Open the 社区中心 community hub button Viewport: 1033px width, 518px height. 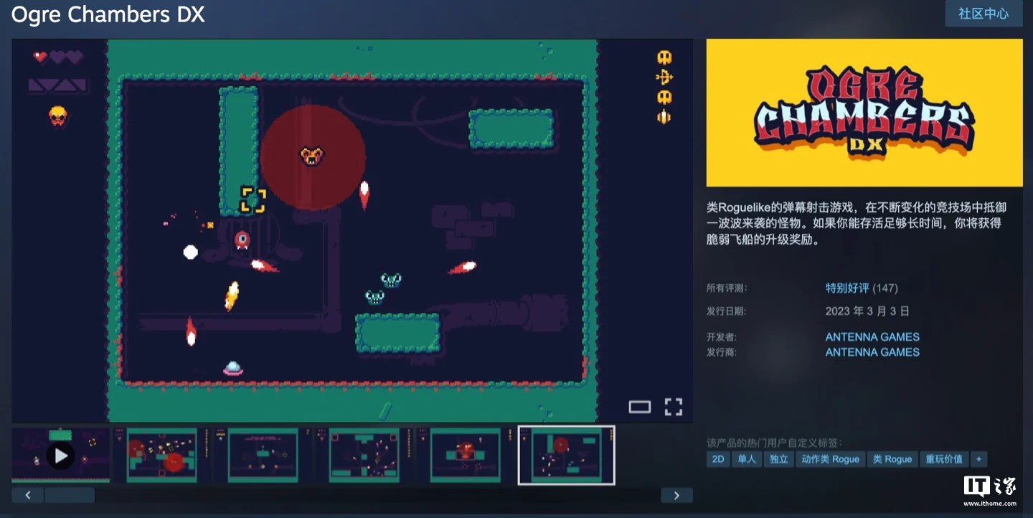coord(984,14)
